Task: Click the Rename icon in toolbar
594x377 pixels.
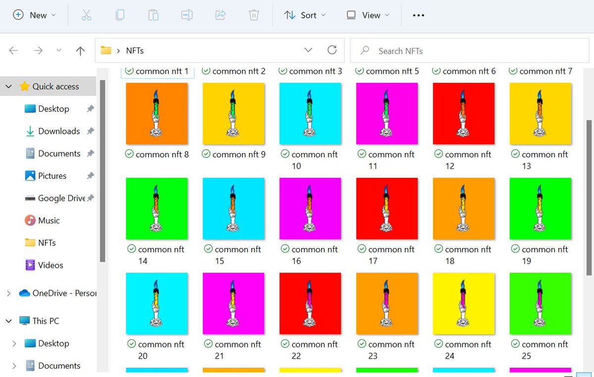Action: coord(187,15)
